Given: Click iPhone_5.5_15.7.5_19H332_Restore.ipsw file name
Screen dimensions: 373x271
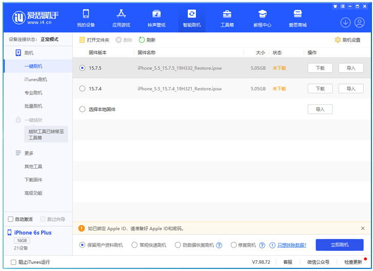Looking at the screenshot, I should [180, 68].
